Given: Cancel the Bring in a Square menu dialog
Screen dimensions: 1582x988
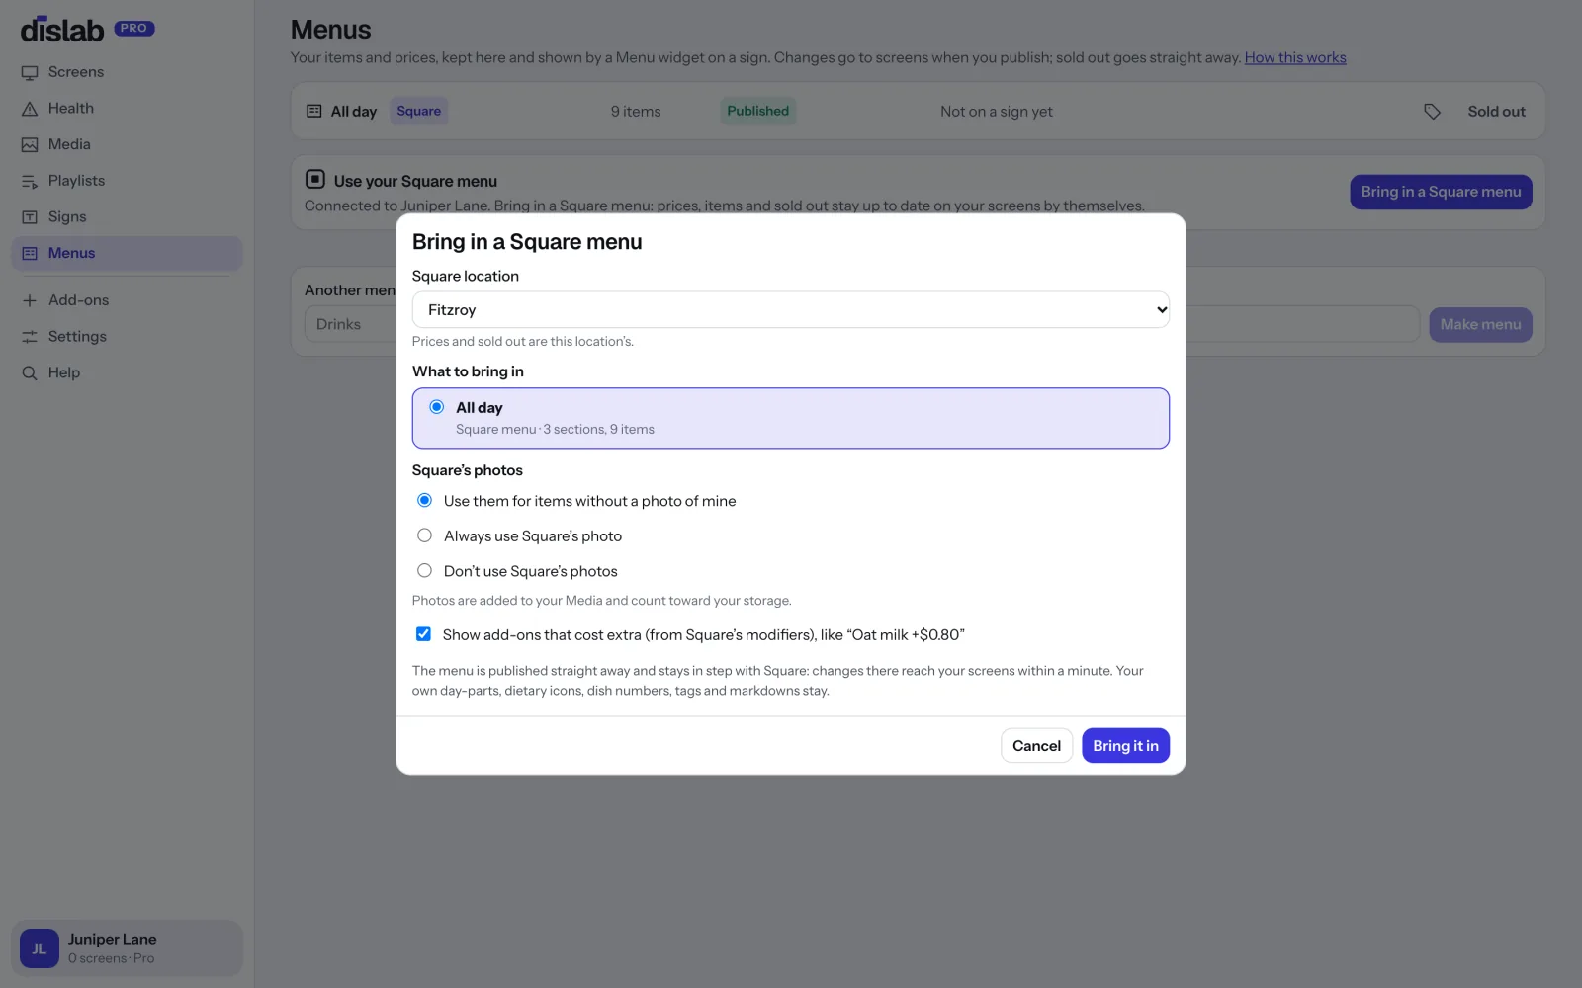Looking at the screenshot, I should [x=1036, y=746].
